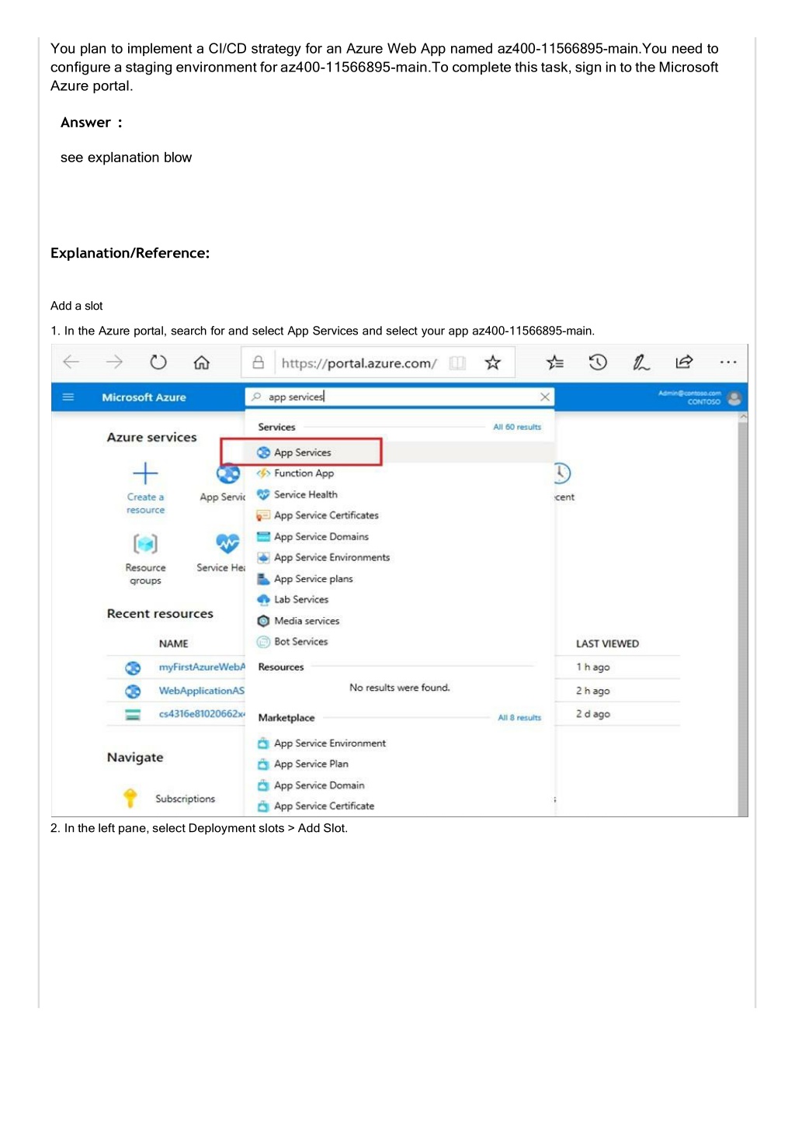Click the Subscriptions navigate link
Screen dimensions: 795x1123
click(x=185, y=799)
